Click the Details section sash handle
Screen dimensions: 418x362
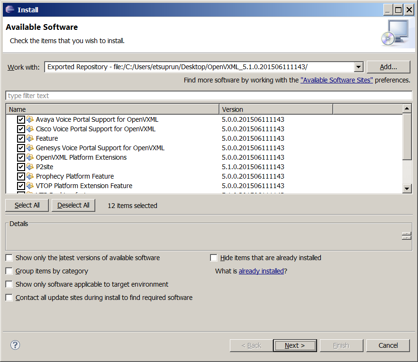click(406, 236)
